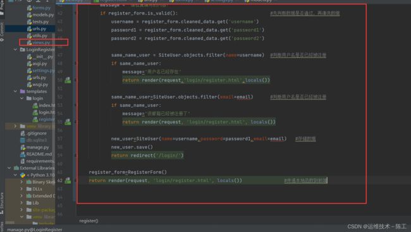The image size is (411, 232).
Task: Expand the site-packages folder
Action: pyautogui.click(x=21, y=210)
